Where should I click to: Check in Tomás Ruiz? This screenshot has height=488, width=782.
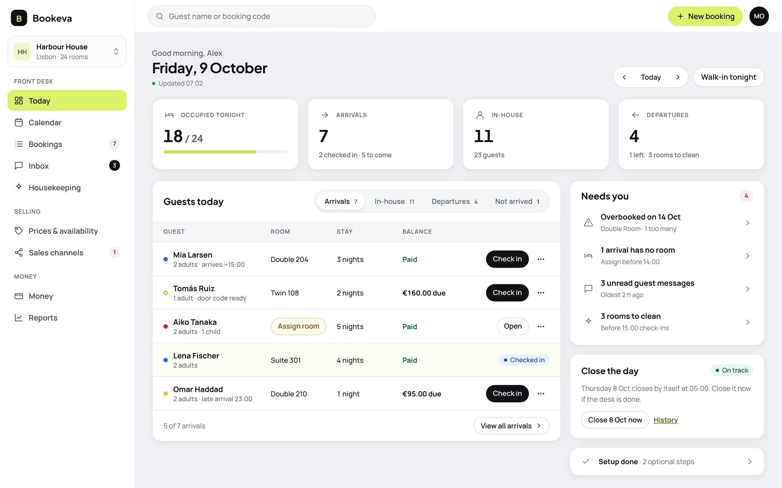pos(507,293)
